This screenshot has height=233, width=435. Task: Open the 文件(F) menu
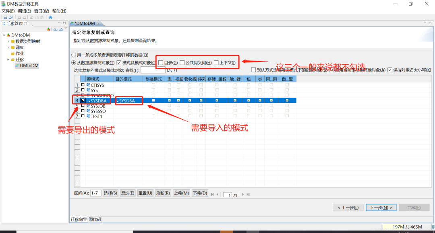[8, 11]
